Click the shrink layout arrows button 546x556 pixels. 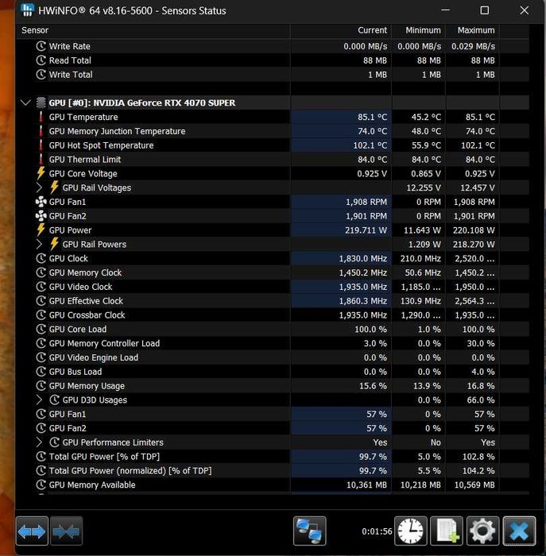tap(66, 531)
